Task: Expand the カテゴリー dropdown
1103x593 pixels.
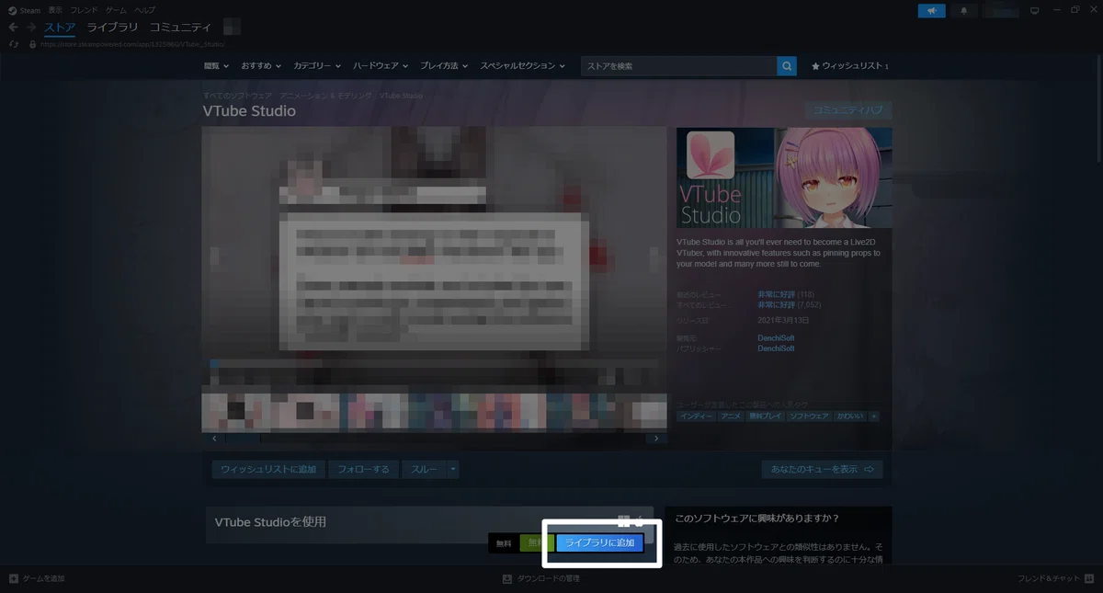Action: point(317,66)
